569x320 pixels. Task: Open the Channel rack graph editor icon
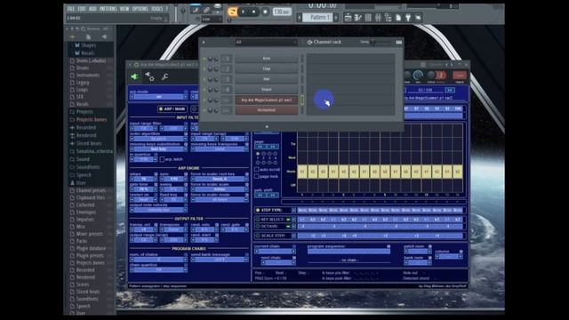[399, 42]
